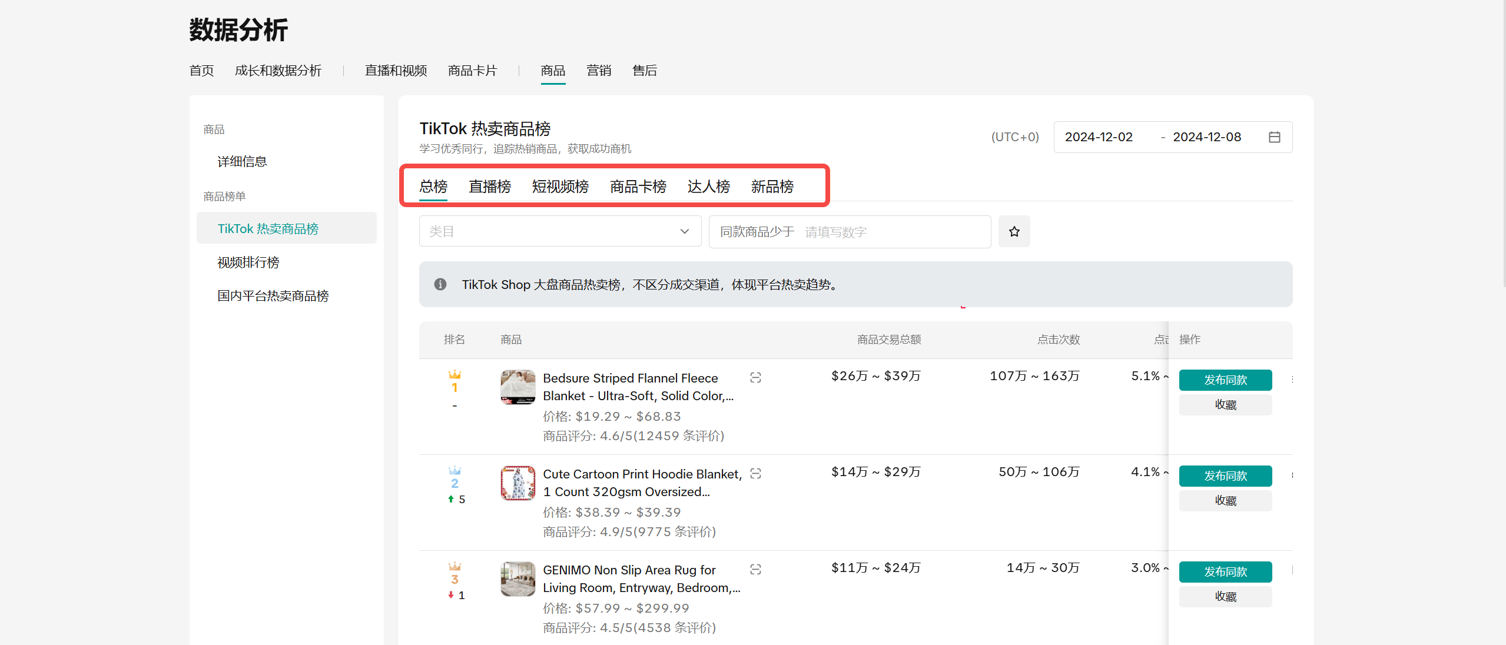The image size is (1506, 645).
Task: Click 收藏 for the Cute Cartoon Hoodie Blanket
Action: (x=1225, y=501)
